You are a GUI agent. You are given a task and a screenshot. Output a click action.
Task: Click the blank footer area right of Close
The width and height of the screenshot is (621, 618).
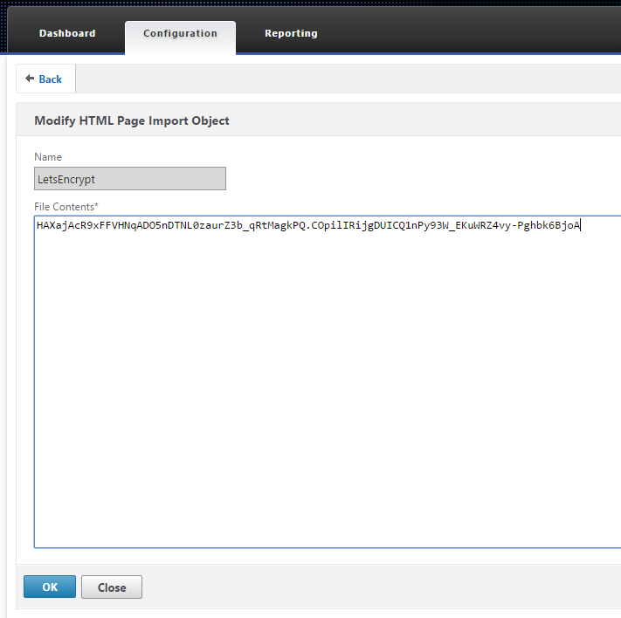pos(376,587)
